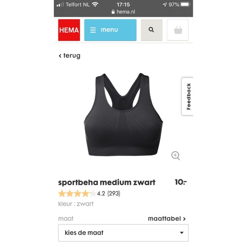Screen dimensions: 247x247
Task: View the sportbeha product image
Action: 123,115
